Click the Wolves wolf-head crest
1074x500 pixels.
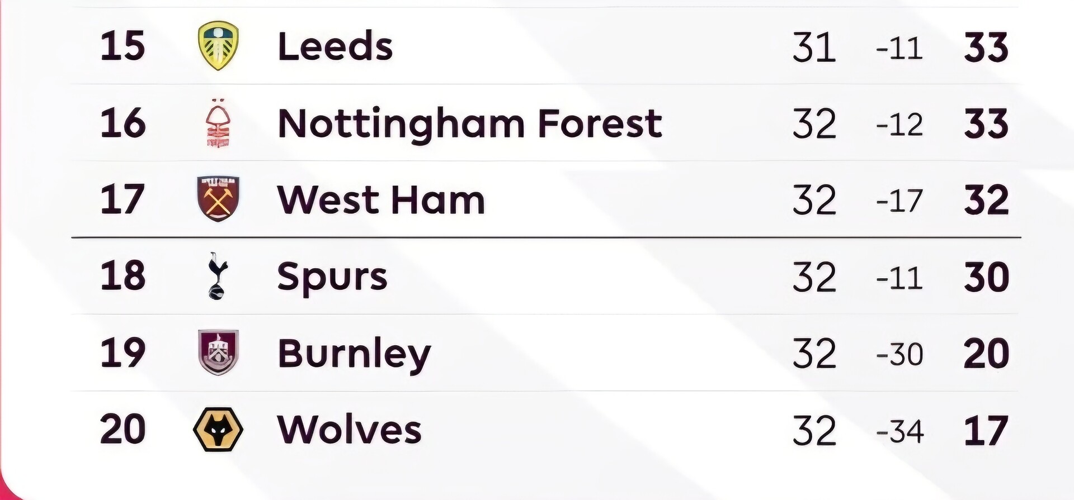point(218,429)
